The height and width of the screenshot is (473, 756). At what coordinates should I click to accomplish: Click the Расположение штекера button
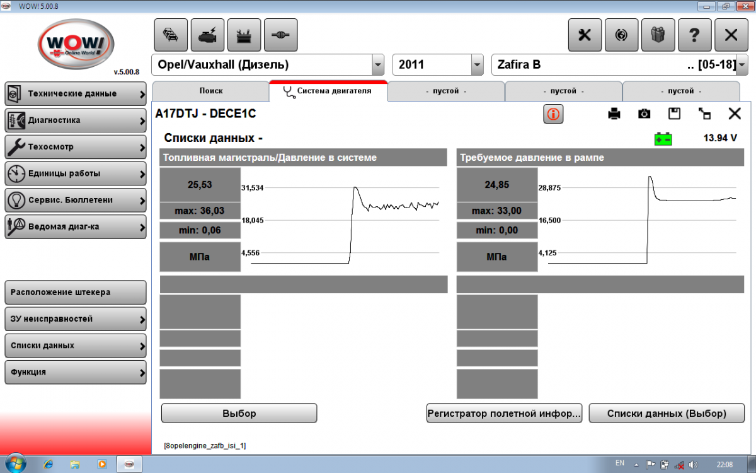pos(76,292)
